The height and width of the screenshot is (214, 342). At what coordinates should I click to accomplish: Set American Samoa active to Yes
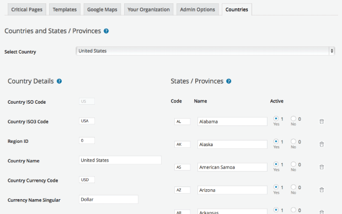pyautogui.click(x=276, y=164)
